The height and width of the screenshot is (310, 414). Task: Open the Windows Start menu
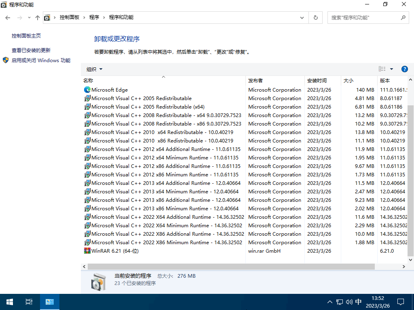(10, 302)
